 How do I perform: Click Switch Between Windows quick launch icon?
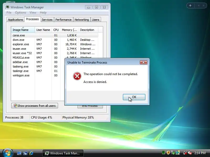25,153
